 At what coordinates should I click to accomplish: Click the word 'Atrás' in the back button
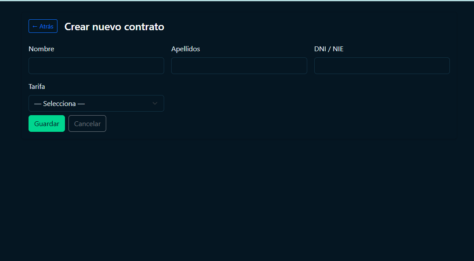point(47,26)
